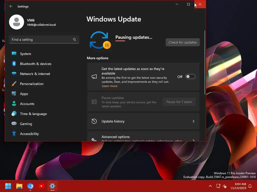Select Personalization category

point(44,83)
